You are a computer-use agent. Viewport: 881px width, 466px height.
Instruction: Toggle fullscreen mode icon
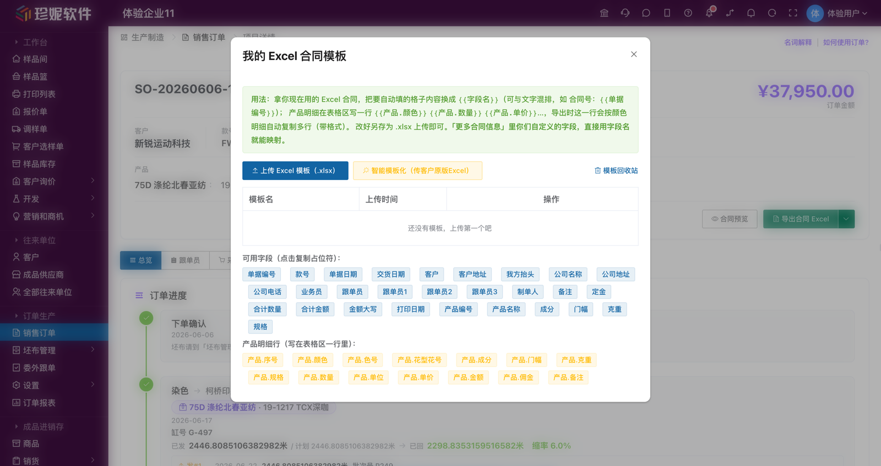(x=793, y=13)
